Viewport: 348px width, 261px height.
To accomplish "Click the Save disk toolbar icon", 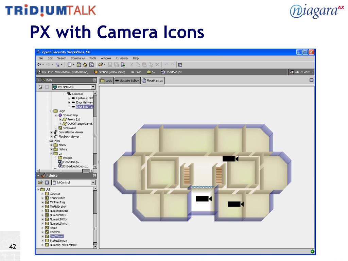I will click(x=110, y=65).
